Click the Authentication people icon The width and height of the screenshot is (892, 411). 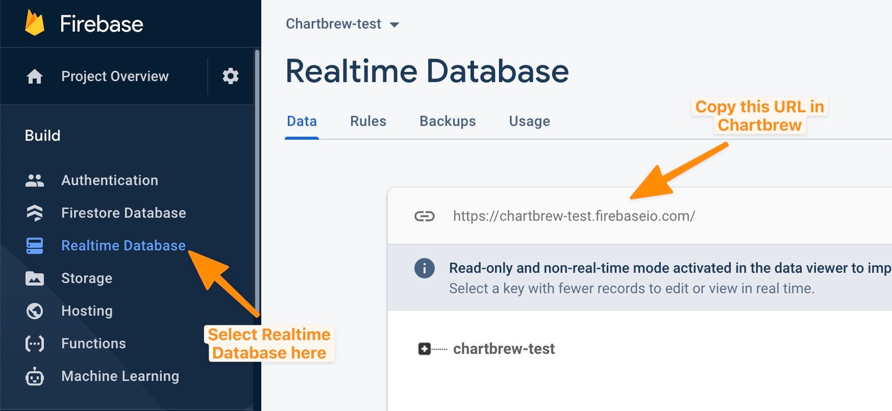point(35,181)
